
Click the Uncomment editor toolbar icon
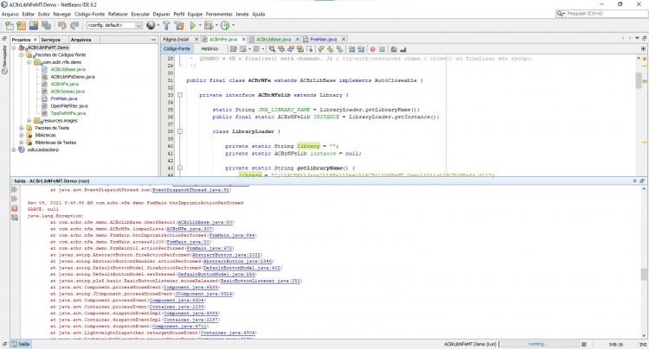pos(402,49)
